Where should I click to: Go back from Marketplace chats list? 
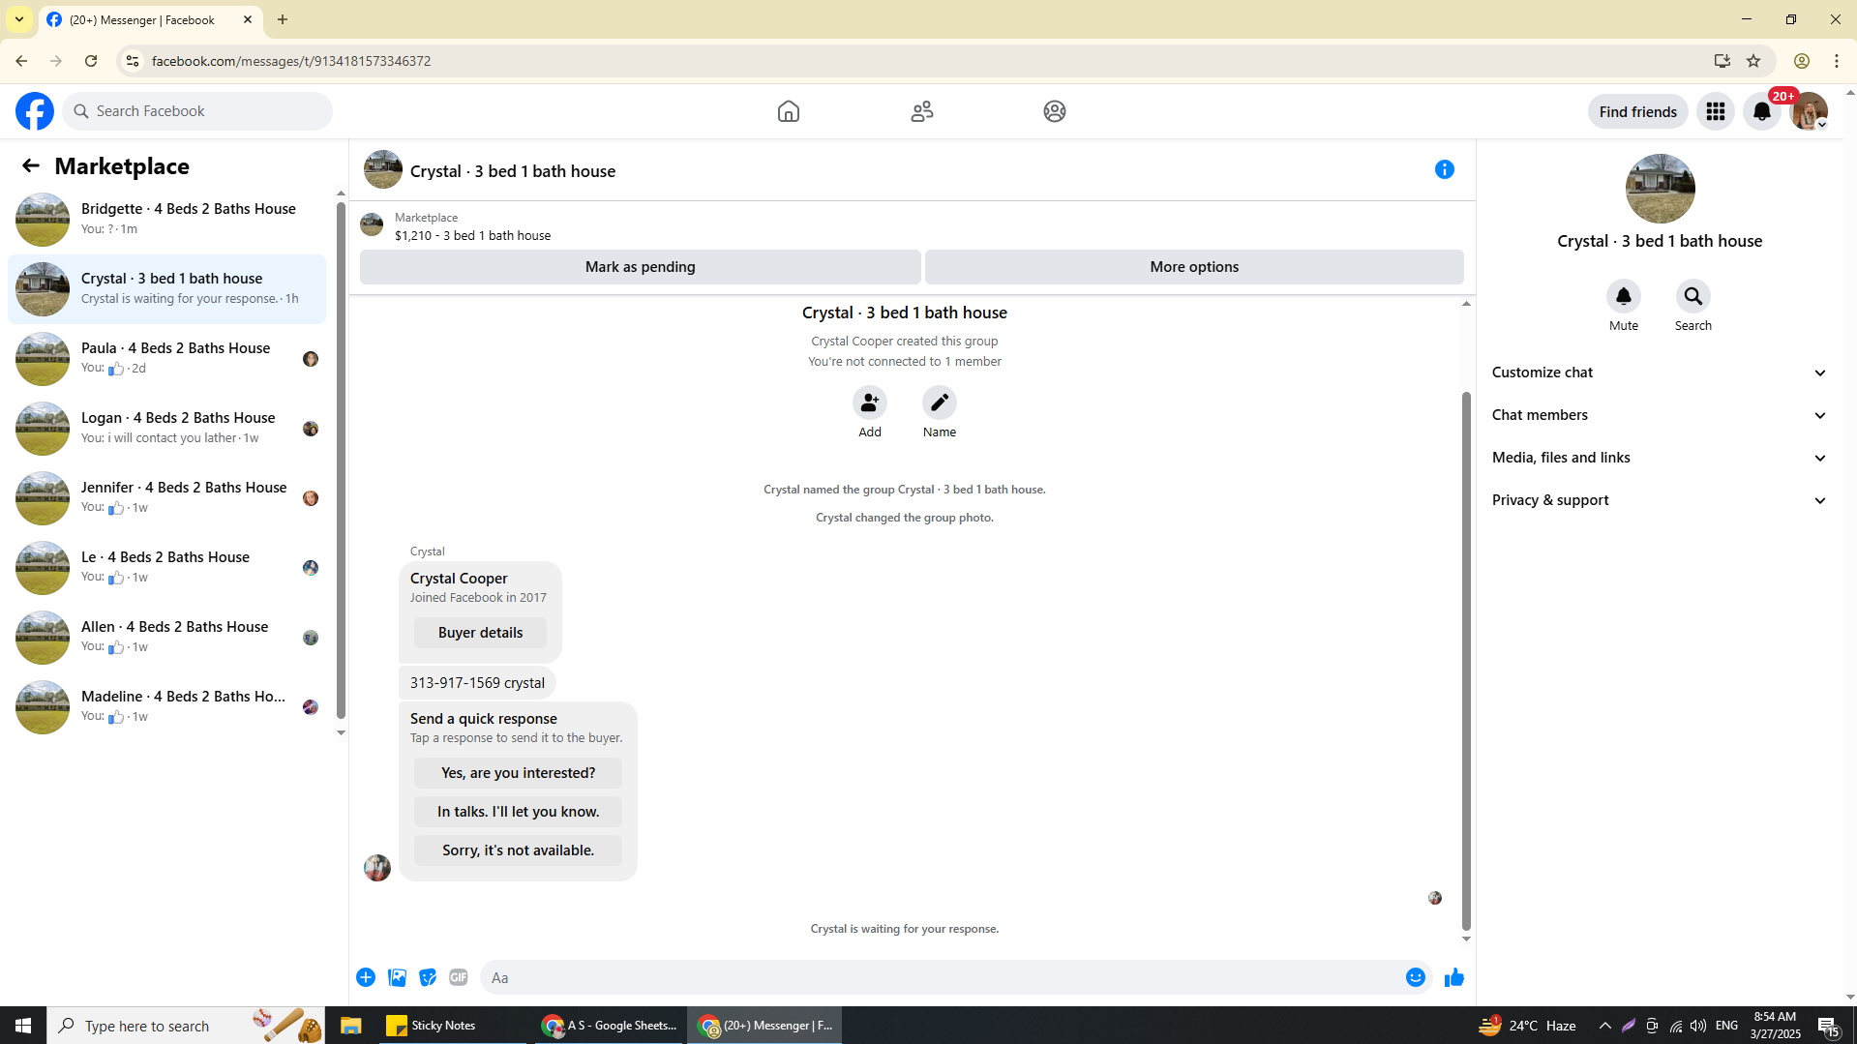coord(31,165)
